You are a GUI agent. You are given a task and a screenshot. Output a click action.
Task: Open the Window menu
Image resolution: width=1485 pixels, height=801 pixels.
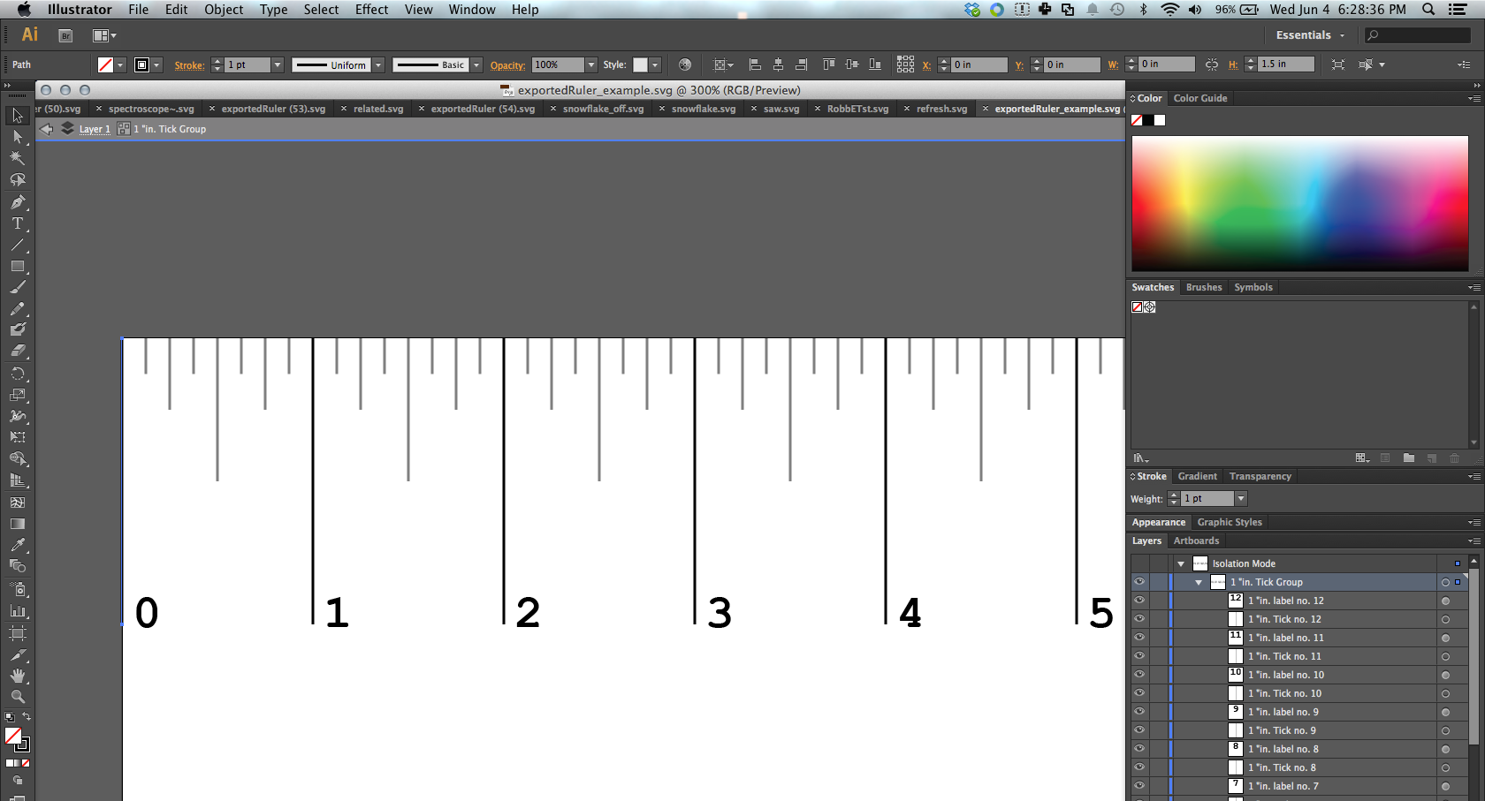tap(471, 10)
